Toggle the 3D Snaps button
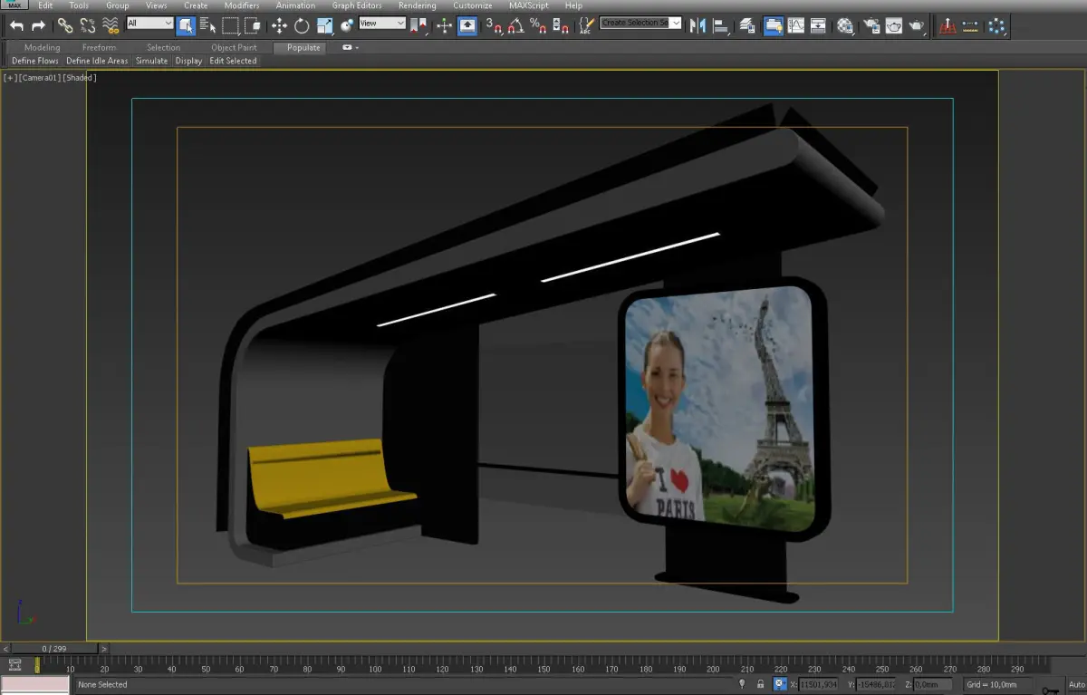This screenshot has width=1087, height=695. [x=493, y=26]
